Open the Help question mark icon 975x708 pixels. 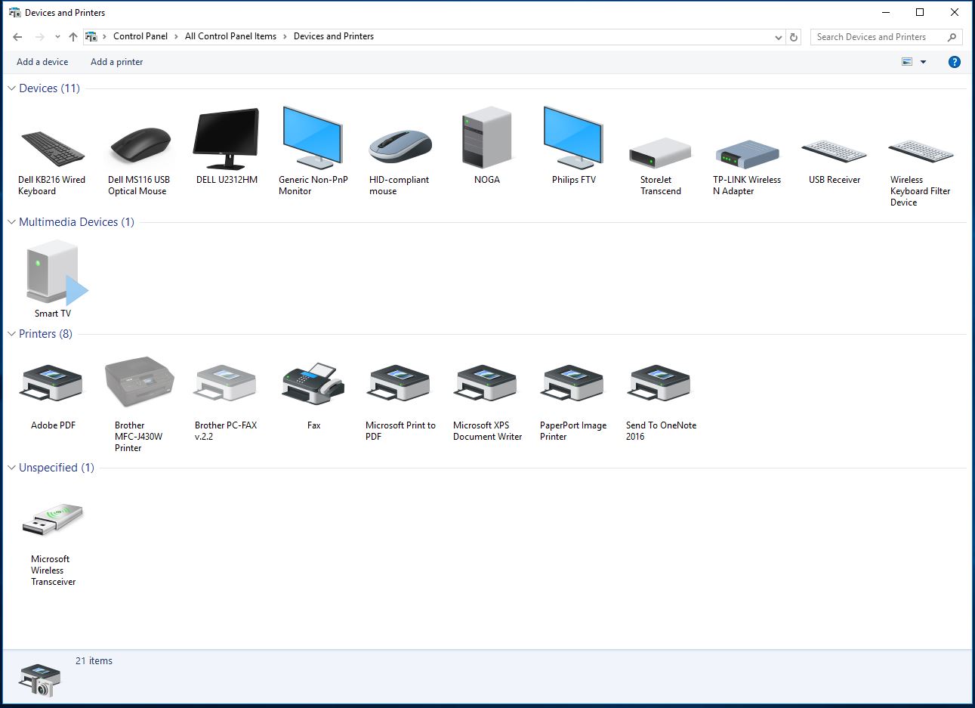(x=955, y=62)
